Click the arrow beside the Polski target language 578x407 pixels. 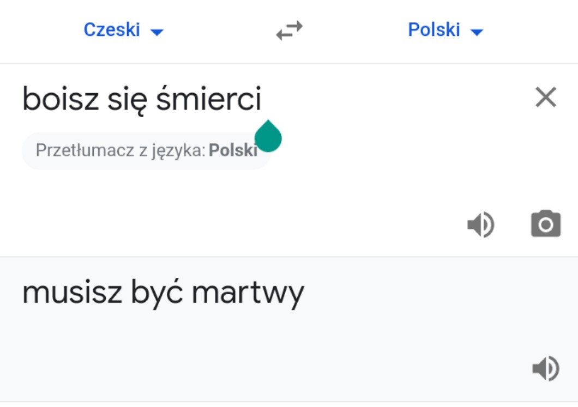coord(477,32)
